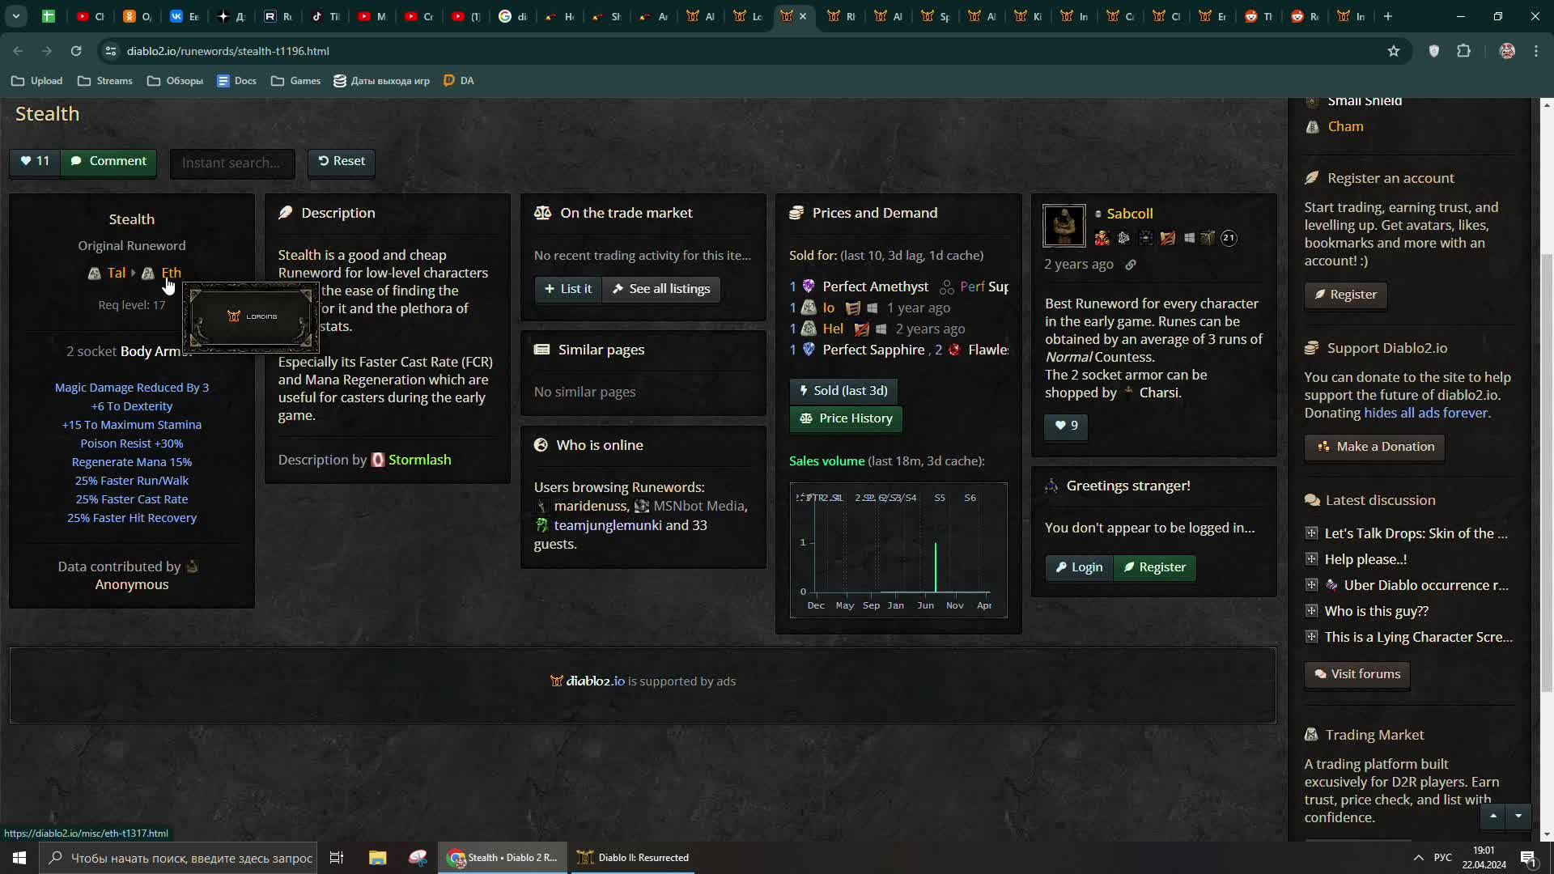The image size is (1554, 874).
Task: Switch to the Diablo II: Resurrected taskbar window
Action: [634, 858]
